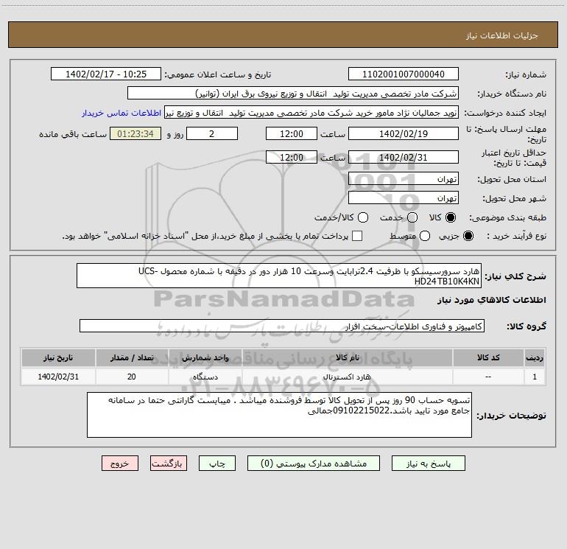Click the announcement date field 1402/02/17 - 10:25
The image size is (567, 549).
point(106,74)
